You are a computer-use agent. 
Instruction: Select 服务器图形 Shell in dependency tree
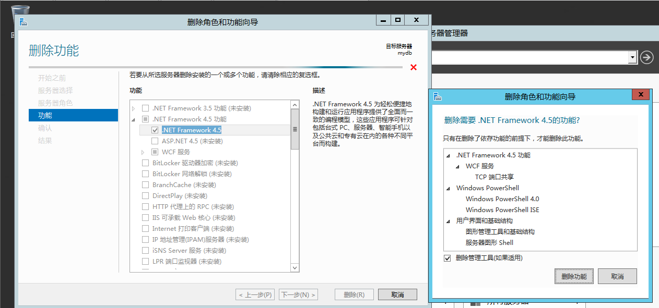point(489,243)
